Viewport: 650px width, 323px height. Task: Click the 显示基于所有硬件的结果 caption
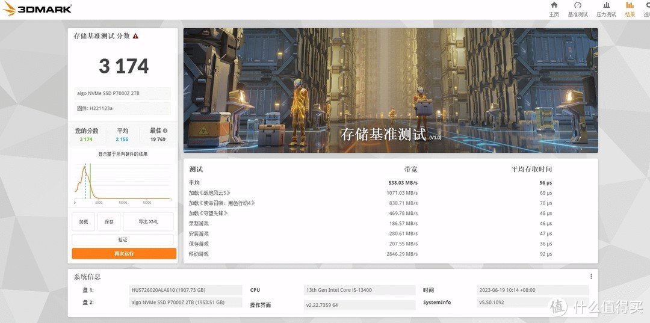point(123,154)
